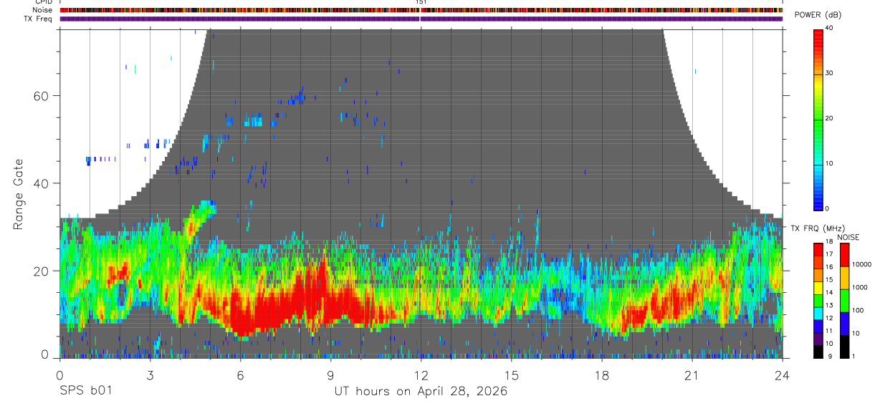Click the x-axis tick label 21
Viewport: 880px width, 406px height.
(x=692, y=374)
